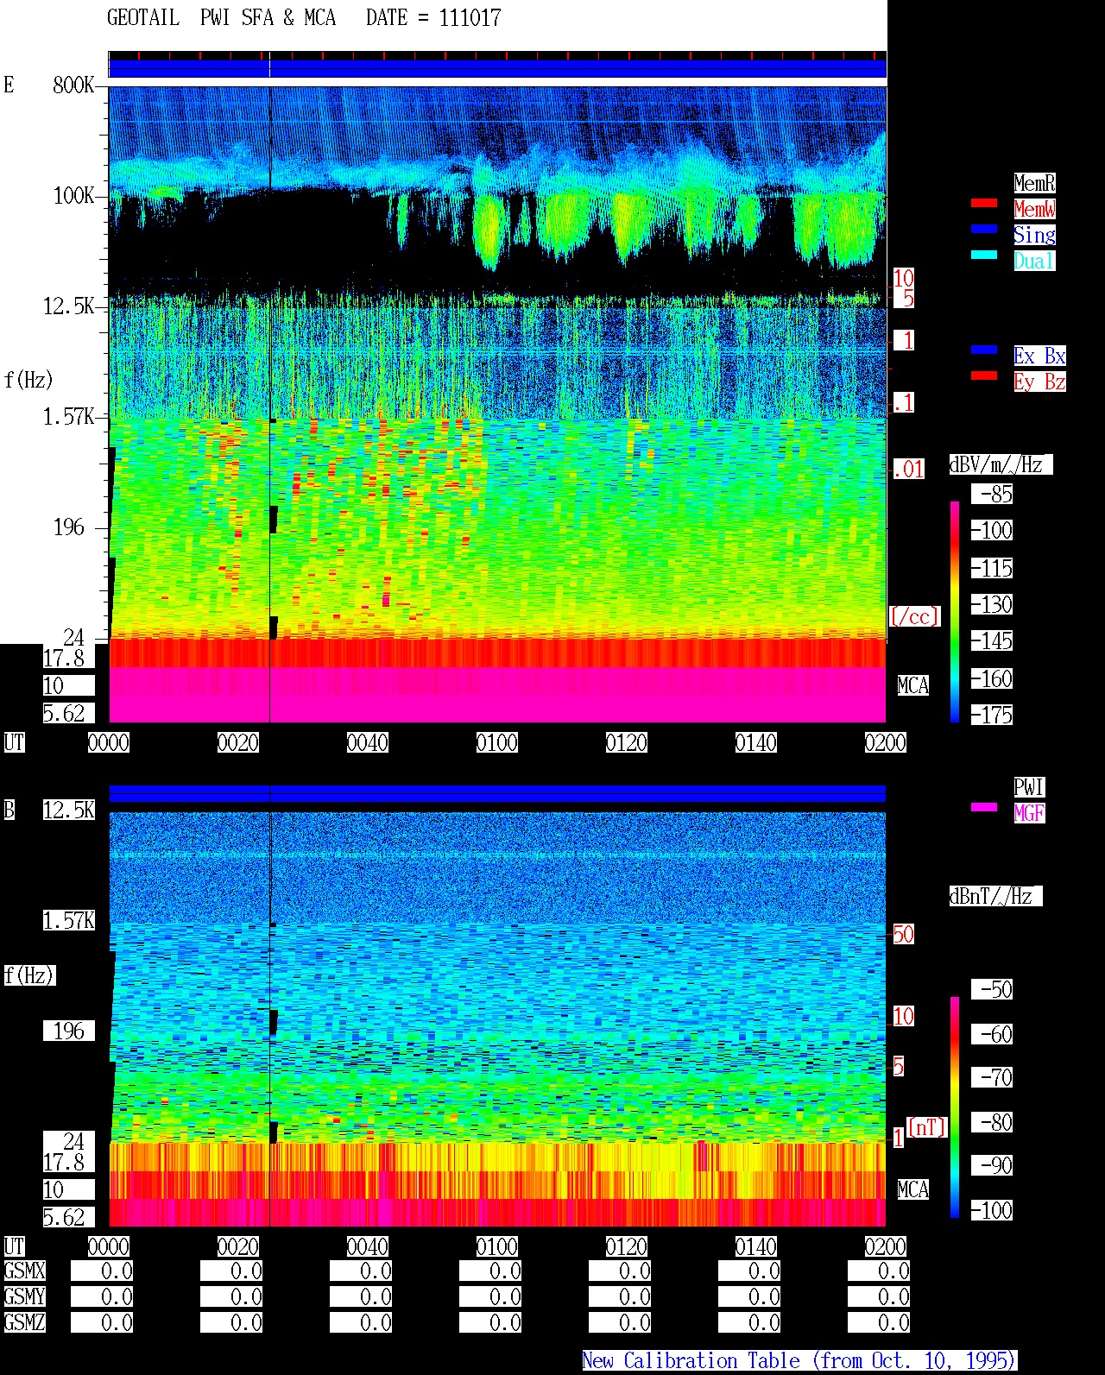The image size is (1105, 1375).
Task: Click the 'MCA' label beside the E panel
Action: [913, 686]
